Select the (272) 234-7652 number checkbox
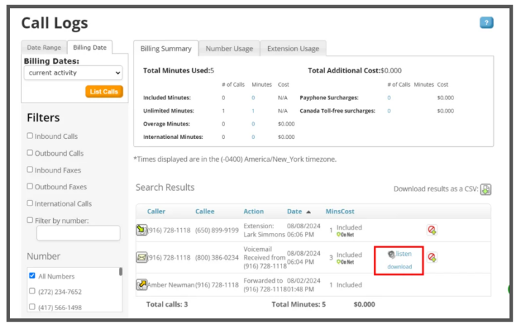 tap(32, 291)
